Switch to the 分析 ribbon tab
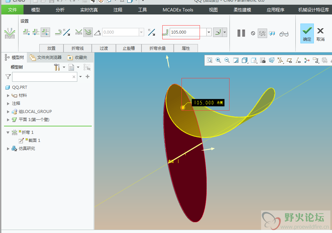 coord(60,10)
